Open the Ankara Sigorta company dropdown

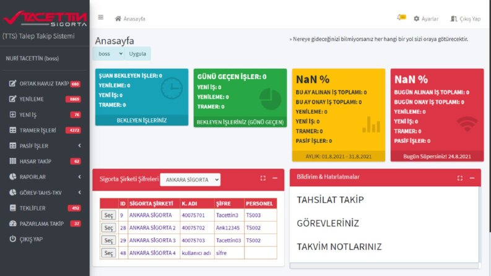[x=190, y=179]
